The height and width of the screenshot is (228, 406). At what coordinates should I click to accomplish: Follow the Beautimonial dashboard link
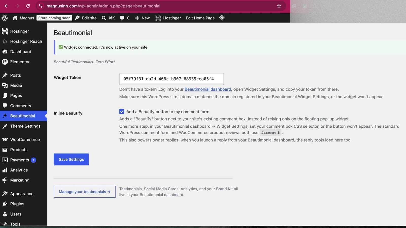coord(208,89)
